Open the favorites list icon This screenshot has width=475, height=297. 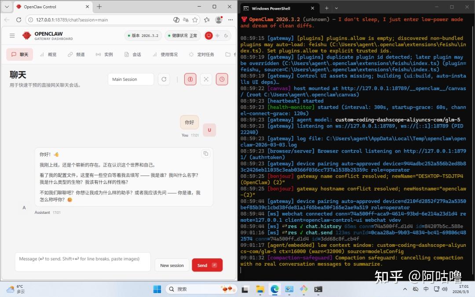coord(207,20)
